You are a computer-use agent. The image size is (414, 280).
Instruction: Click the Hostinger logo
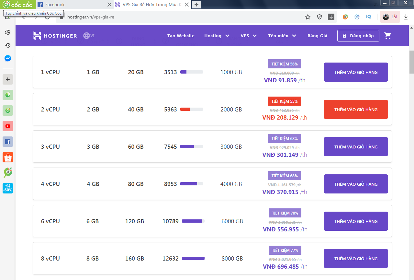tap(55, 36)
